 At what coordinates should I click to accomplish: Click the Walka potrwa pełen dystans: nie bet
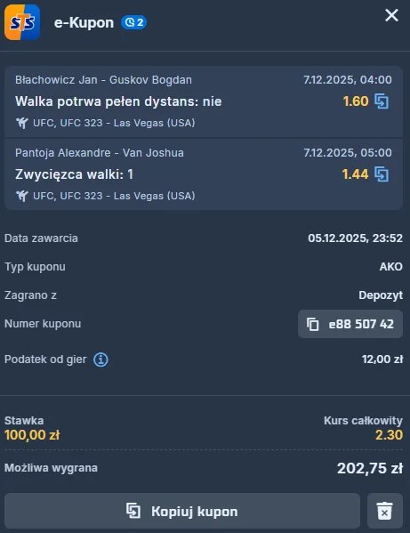[x=118, y=101]
